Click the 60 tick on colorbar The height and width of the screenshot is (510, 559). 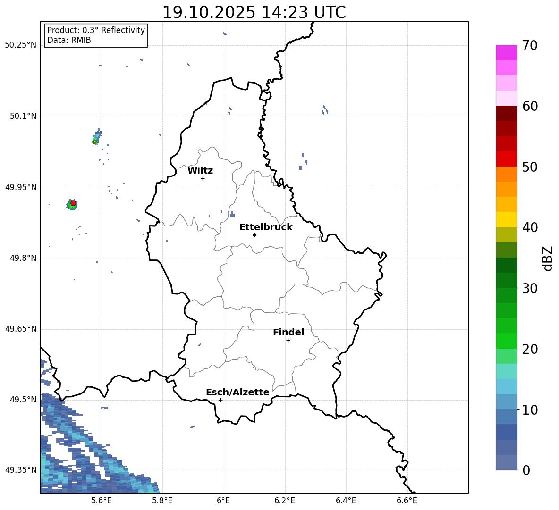tap(530, 106)
